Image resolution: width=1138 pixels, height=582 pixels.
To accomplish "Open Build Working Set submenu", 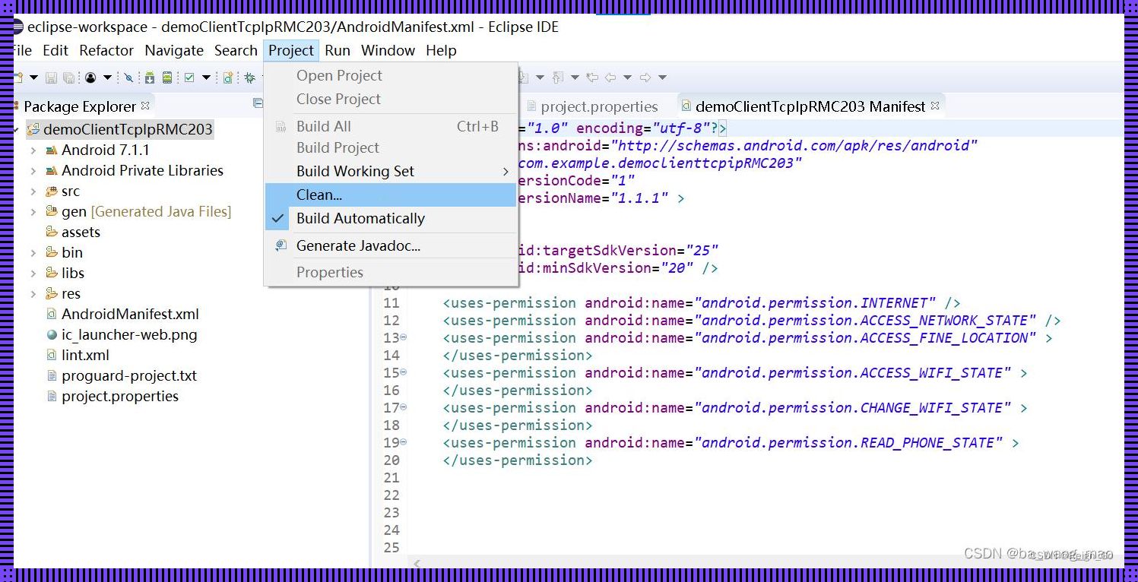I will click(x=391, y=172).
